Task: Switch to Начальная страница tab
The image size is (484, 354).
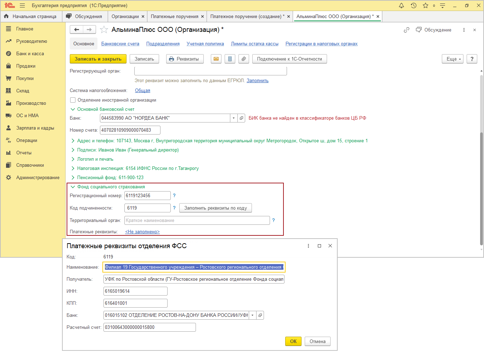Action: (31, 17)
